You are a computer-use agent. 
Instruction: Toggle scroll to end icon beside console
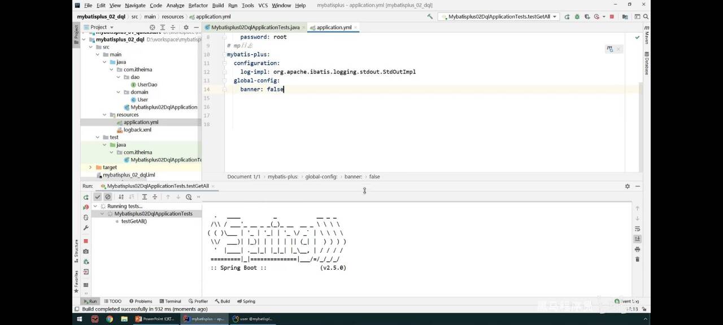[x=638, y=239]
